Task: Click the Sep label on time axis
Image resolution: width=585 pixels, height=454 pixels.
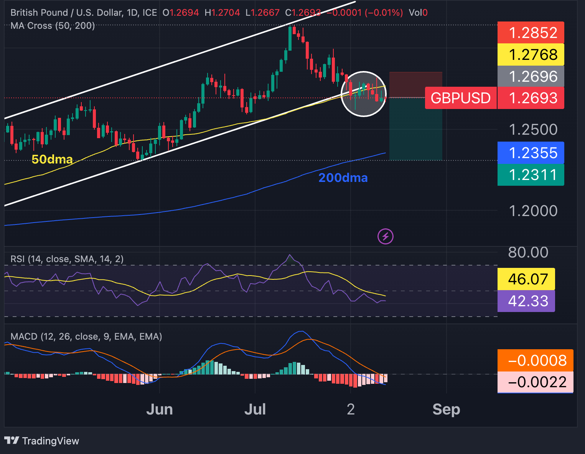Action: (x=446, y=409)
